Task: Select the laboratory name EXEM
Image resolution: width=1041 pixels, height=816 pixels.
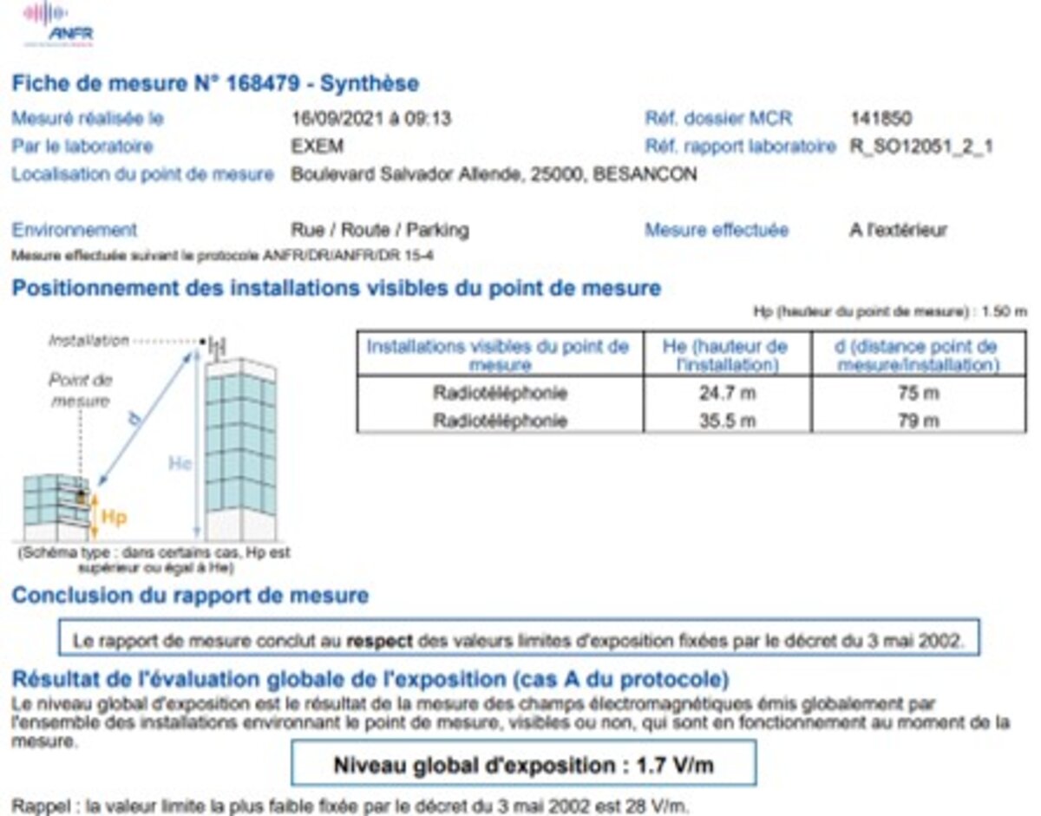Action: point(317,146)
